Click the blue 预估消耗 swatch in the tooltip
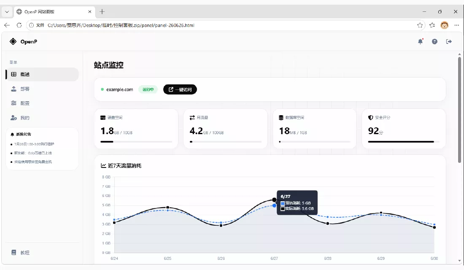 283,203
